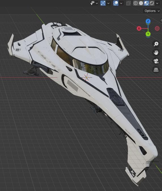
Task: Switch to Solid viewport shading
Action: (141, 3)
